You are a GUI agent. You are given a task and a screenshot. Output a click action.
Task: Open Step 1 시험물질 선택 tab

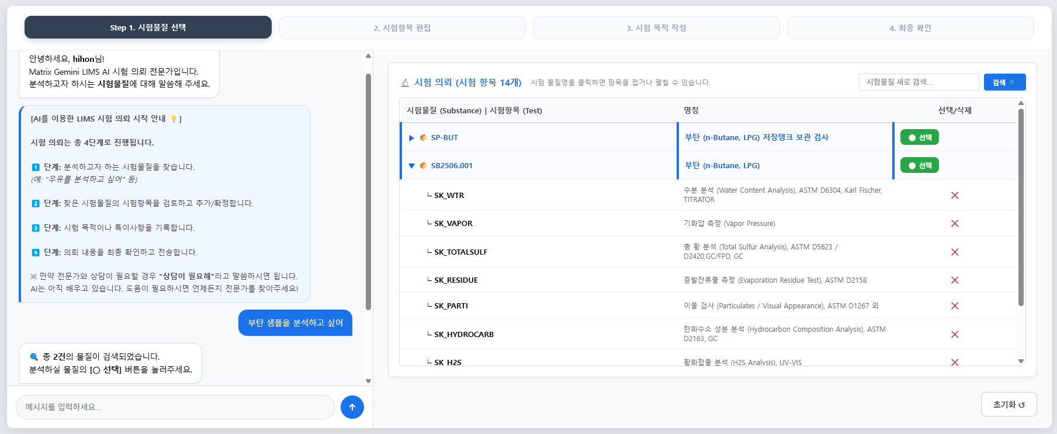[148, 27]
